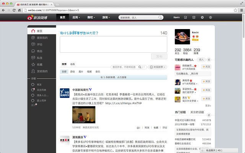The image size is (245, 153).
Task: Open the 2012年的第一场雪 hot topic
Action: tap(185, 124)
